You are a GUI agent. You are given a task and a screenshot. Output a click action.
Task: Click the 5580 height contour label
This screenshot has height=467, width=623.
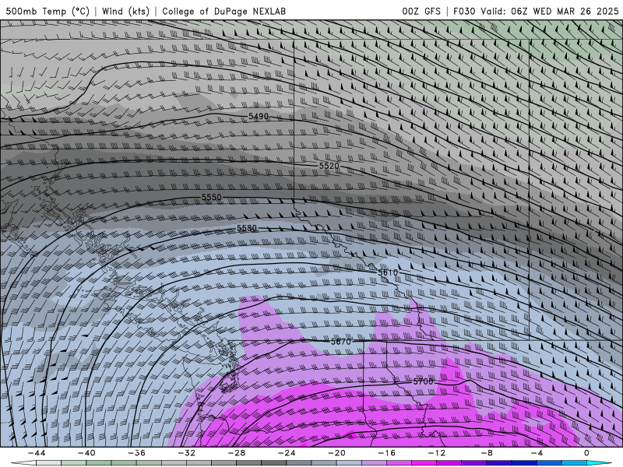coord(247,228)
